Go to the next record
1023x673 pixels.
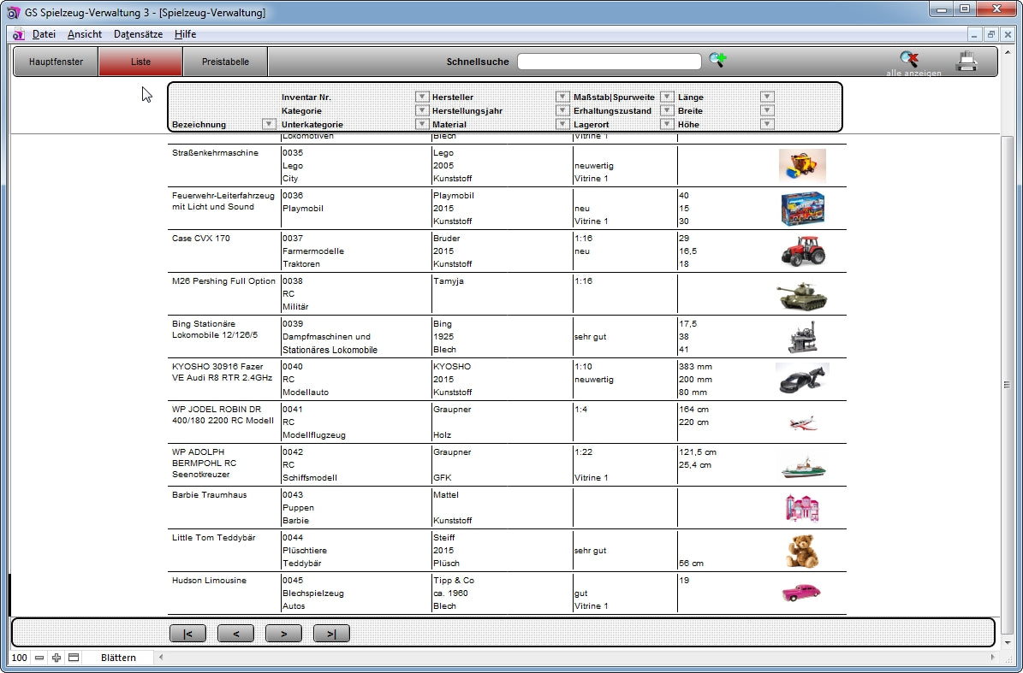(x=283, y=634)
